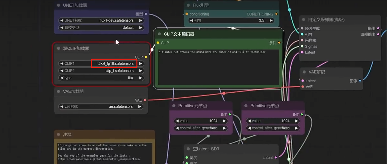The height and width of the screenshot is (164, 387).
Task: Click the INT output socket on left Primitive元节点
Action: pos(230,115)
